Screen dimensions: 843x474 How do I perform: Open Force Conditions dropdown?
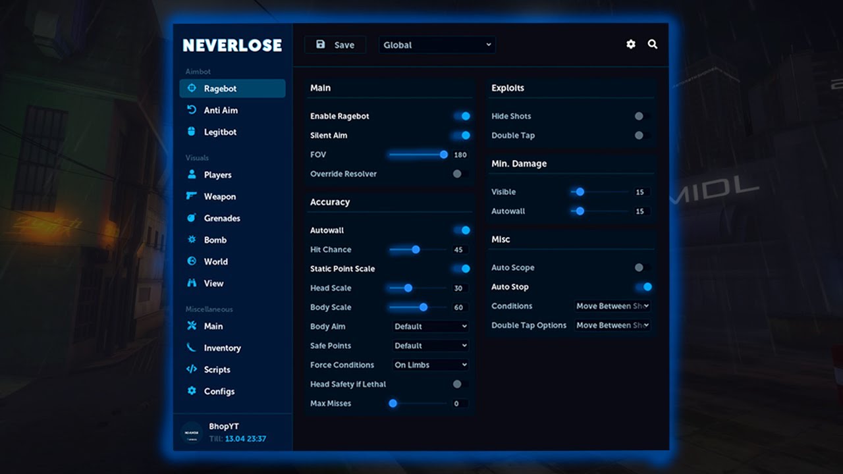431,365
